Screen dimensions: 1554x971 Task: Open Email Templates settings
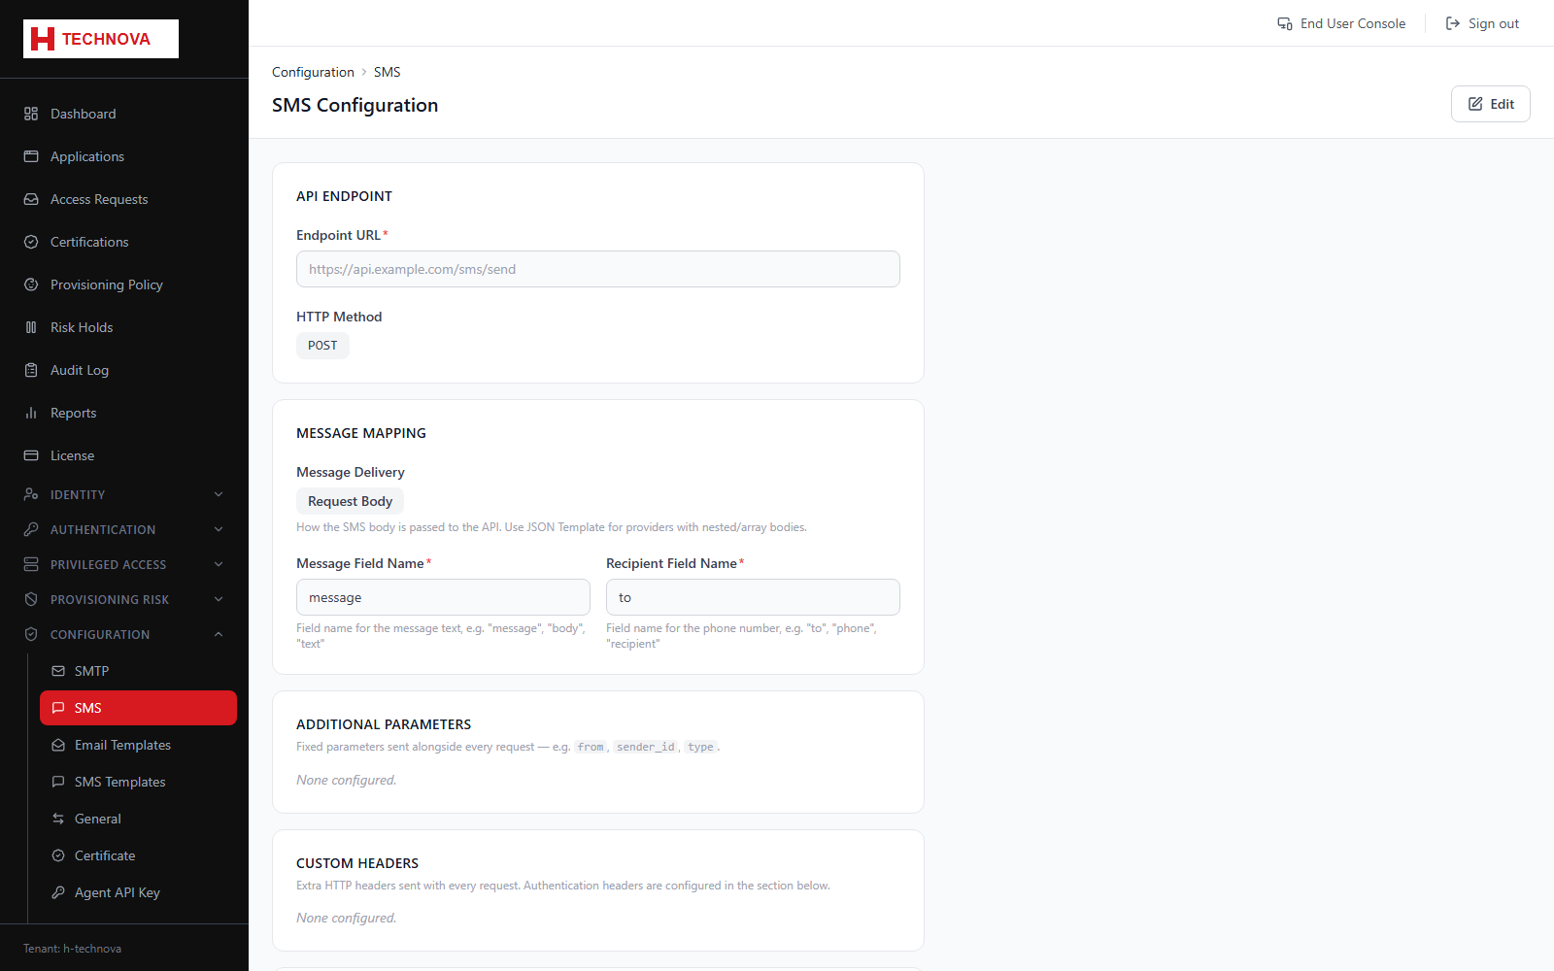point(138,745)
